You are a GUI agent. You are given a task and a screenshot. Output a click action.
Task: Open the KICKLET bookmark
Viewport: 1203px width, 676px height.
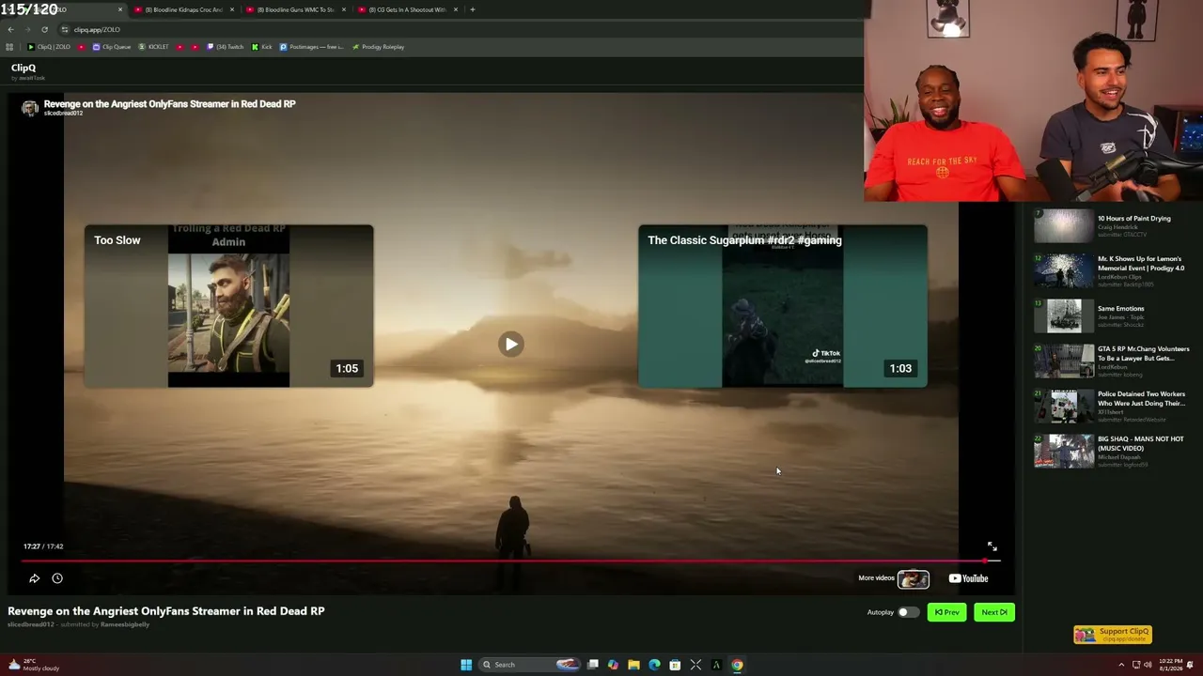click(x=154, y=47)
